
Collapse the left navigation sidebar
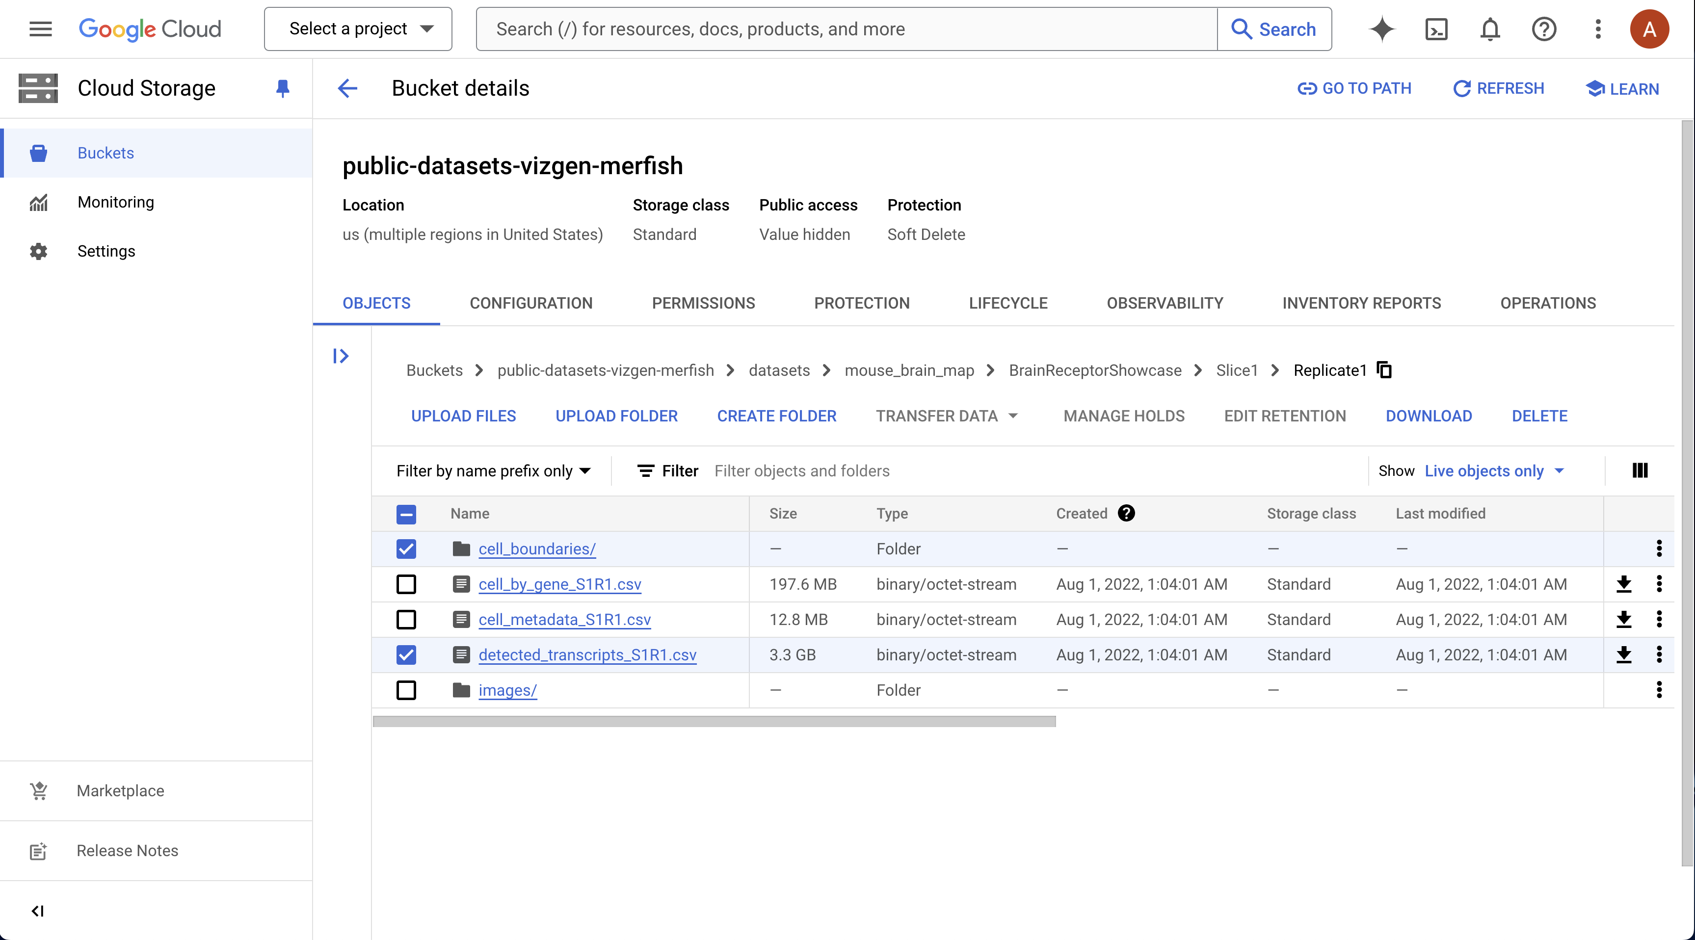(x=37, y=911)
